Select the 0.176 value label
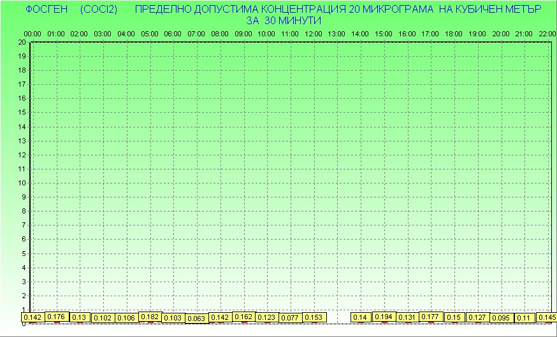The width and height of the screenshot is (557, 337). tap(56, 317)
